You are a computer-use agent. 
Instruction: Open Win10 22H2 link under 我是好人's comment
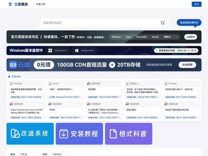(x=143, y=97)
